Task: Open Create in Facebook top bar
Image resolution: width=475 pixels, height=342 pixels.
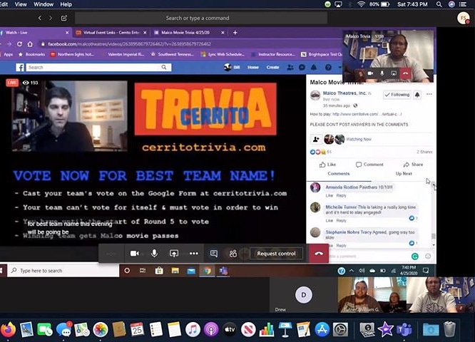Action: (x=272, y=67)
